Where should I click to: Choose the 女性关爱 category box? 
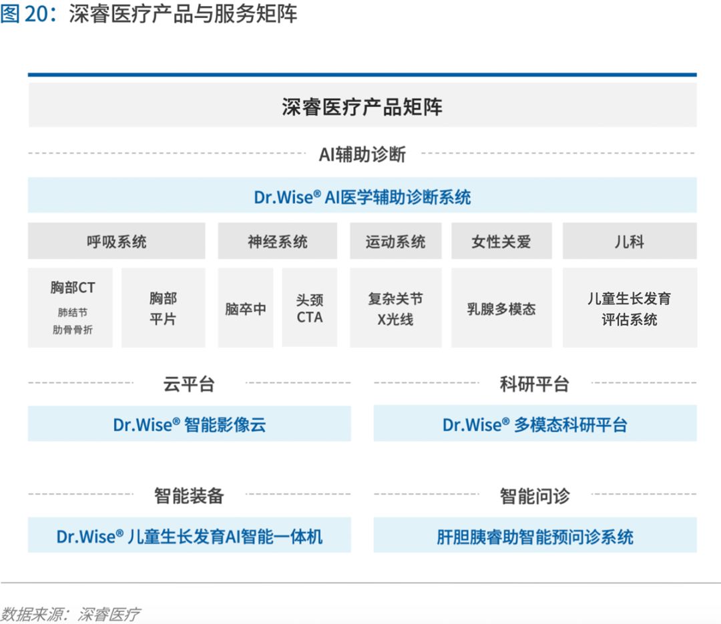pyautogui.click(x=501, y=241)
